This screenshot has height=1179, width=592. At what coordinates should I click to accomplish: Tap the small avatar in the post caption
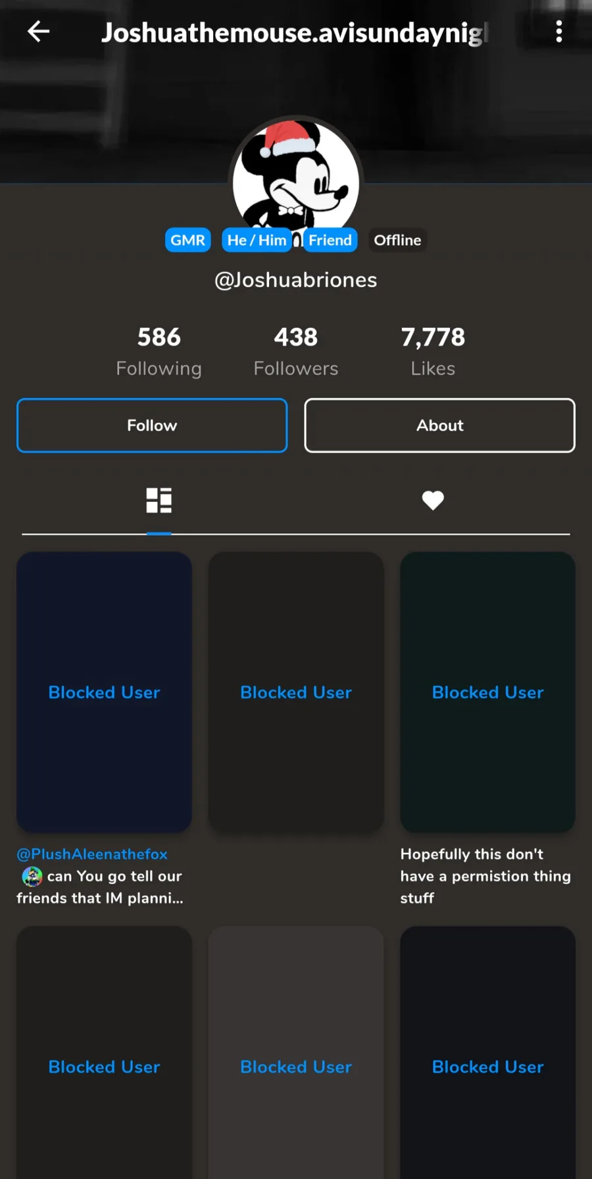tap(32, 876)
